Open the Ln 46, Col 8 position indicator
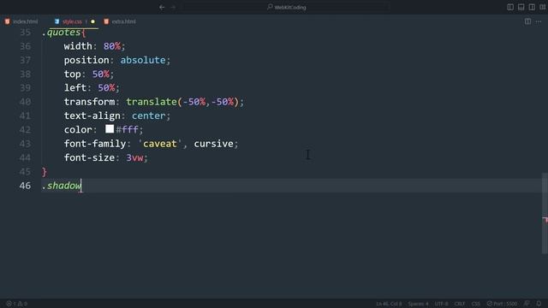The width and height of the screenshot is (548, 308). [x=389, y=304]
